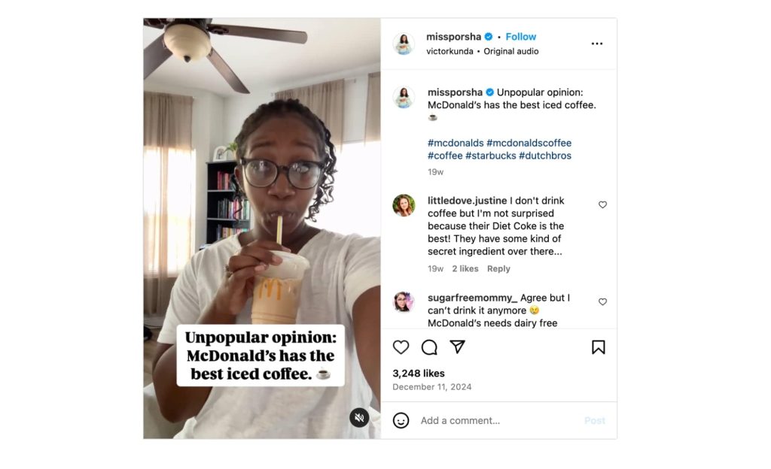Image resolution: width=771 pixels, height=469 pixels.
Task: View littledove.justine's profile avatar
Action: coord(404,205)
